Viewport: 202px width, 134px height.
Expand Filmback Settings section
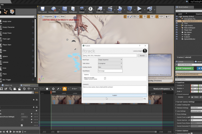176,108
